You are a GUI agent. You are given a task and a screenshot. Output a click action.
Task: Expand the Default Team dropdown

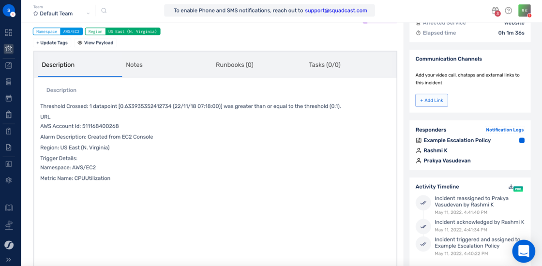click(61, 14)
